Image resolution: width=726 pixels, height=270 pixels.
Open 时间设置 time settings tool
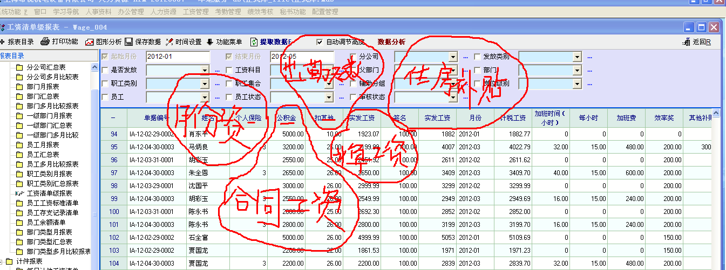[169, 42]
